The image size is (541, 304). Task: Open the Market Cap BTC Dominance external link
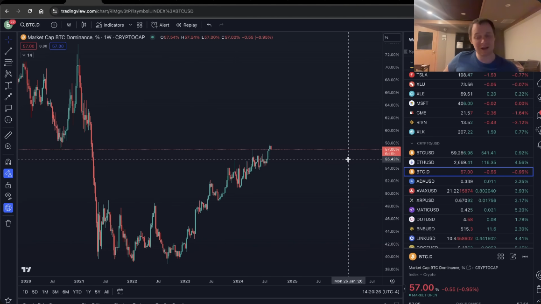click(469, 268)
